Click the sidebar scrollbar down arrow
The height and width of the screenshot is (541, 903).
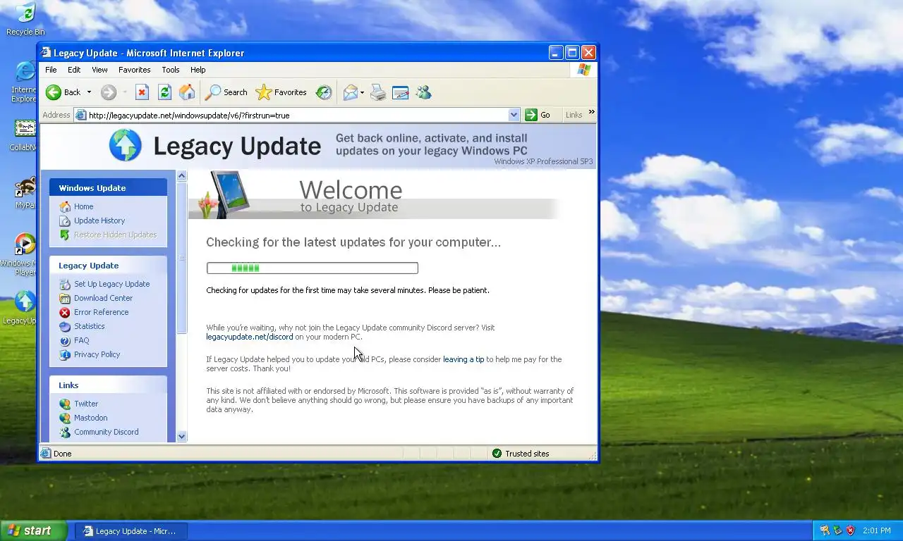pos(181,436)
